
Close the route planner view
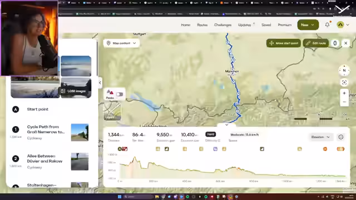tap(346, 43)
